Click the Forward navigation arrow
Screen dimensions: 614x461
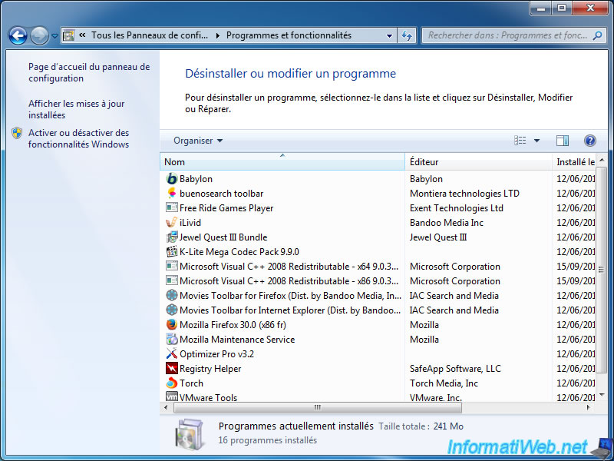39,36
